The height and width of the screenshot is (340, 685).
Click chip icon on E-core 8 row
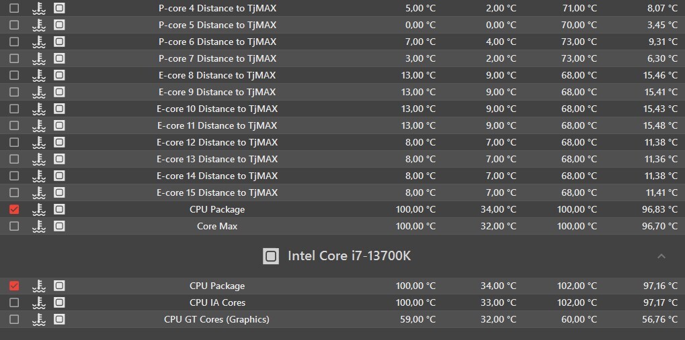coord(59,75)
